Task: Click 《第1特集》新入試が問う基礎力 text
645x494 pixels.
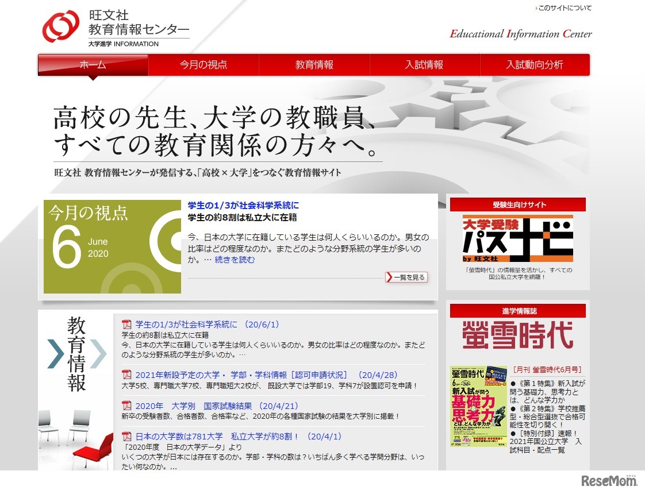Action: click(547, 392)
